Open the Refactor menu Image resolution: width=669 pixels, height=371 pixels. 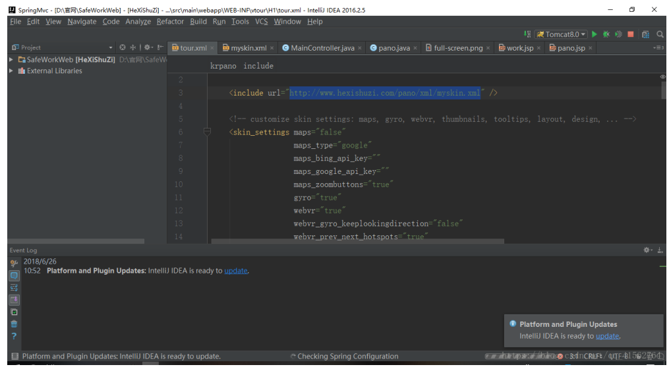[x=170, y=21]
